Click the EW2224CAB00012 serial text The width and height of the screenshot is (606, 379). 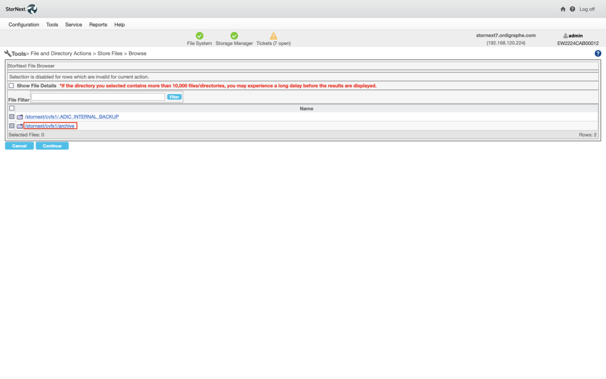pos(578,43)
